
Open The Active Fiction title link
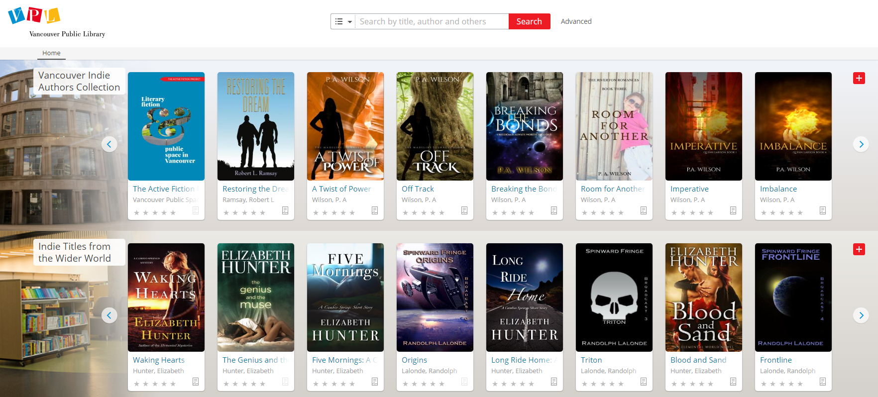[165, 189]
